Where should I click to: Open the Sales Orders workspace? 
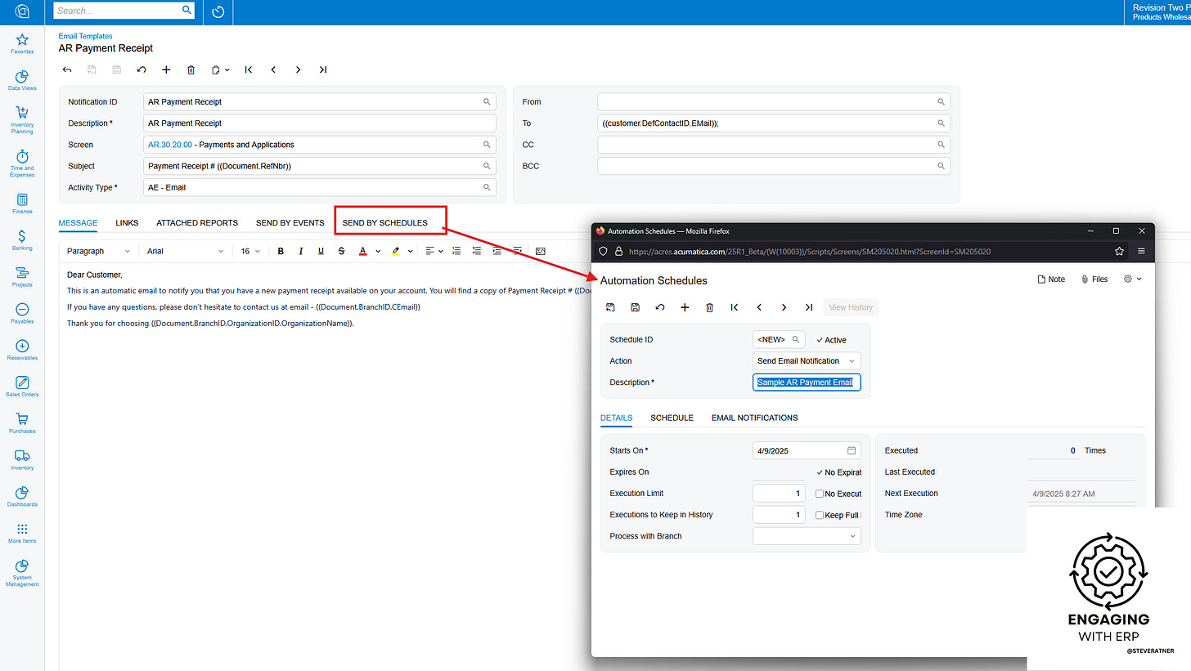(22, 386)
